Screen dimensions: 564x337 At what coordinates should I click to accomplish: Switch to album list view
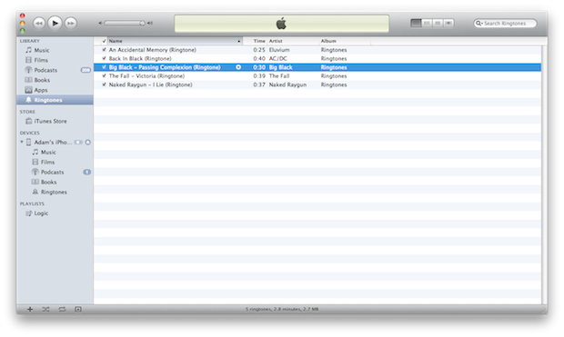tap(427, 23)
